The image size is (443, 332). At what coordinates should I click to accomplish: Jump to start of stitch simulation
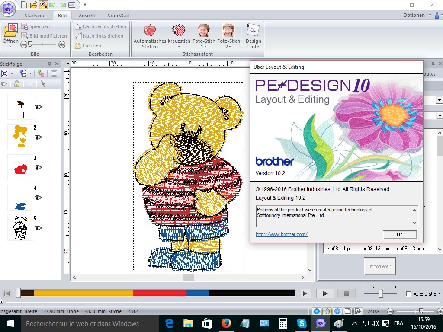click(x=7, y=294)
